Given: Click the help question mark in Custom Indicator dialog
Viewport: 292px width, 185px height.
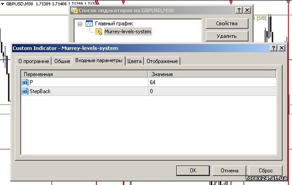Looking at the screenshot, I should point(274,48).
